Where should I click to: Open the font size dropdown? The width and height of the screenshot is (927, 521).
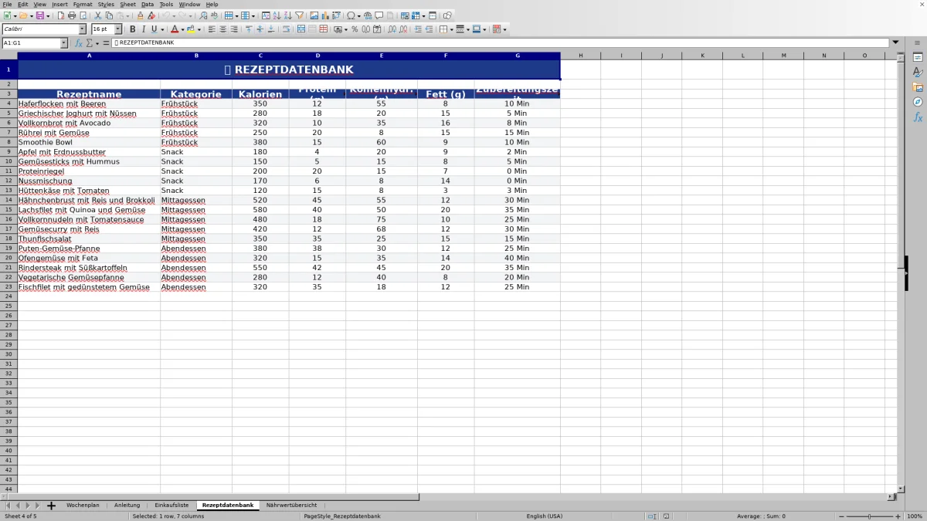point(118,29)
